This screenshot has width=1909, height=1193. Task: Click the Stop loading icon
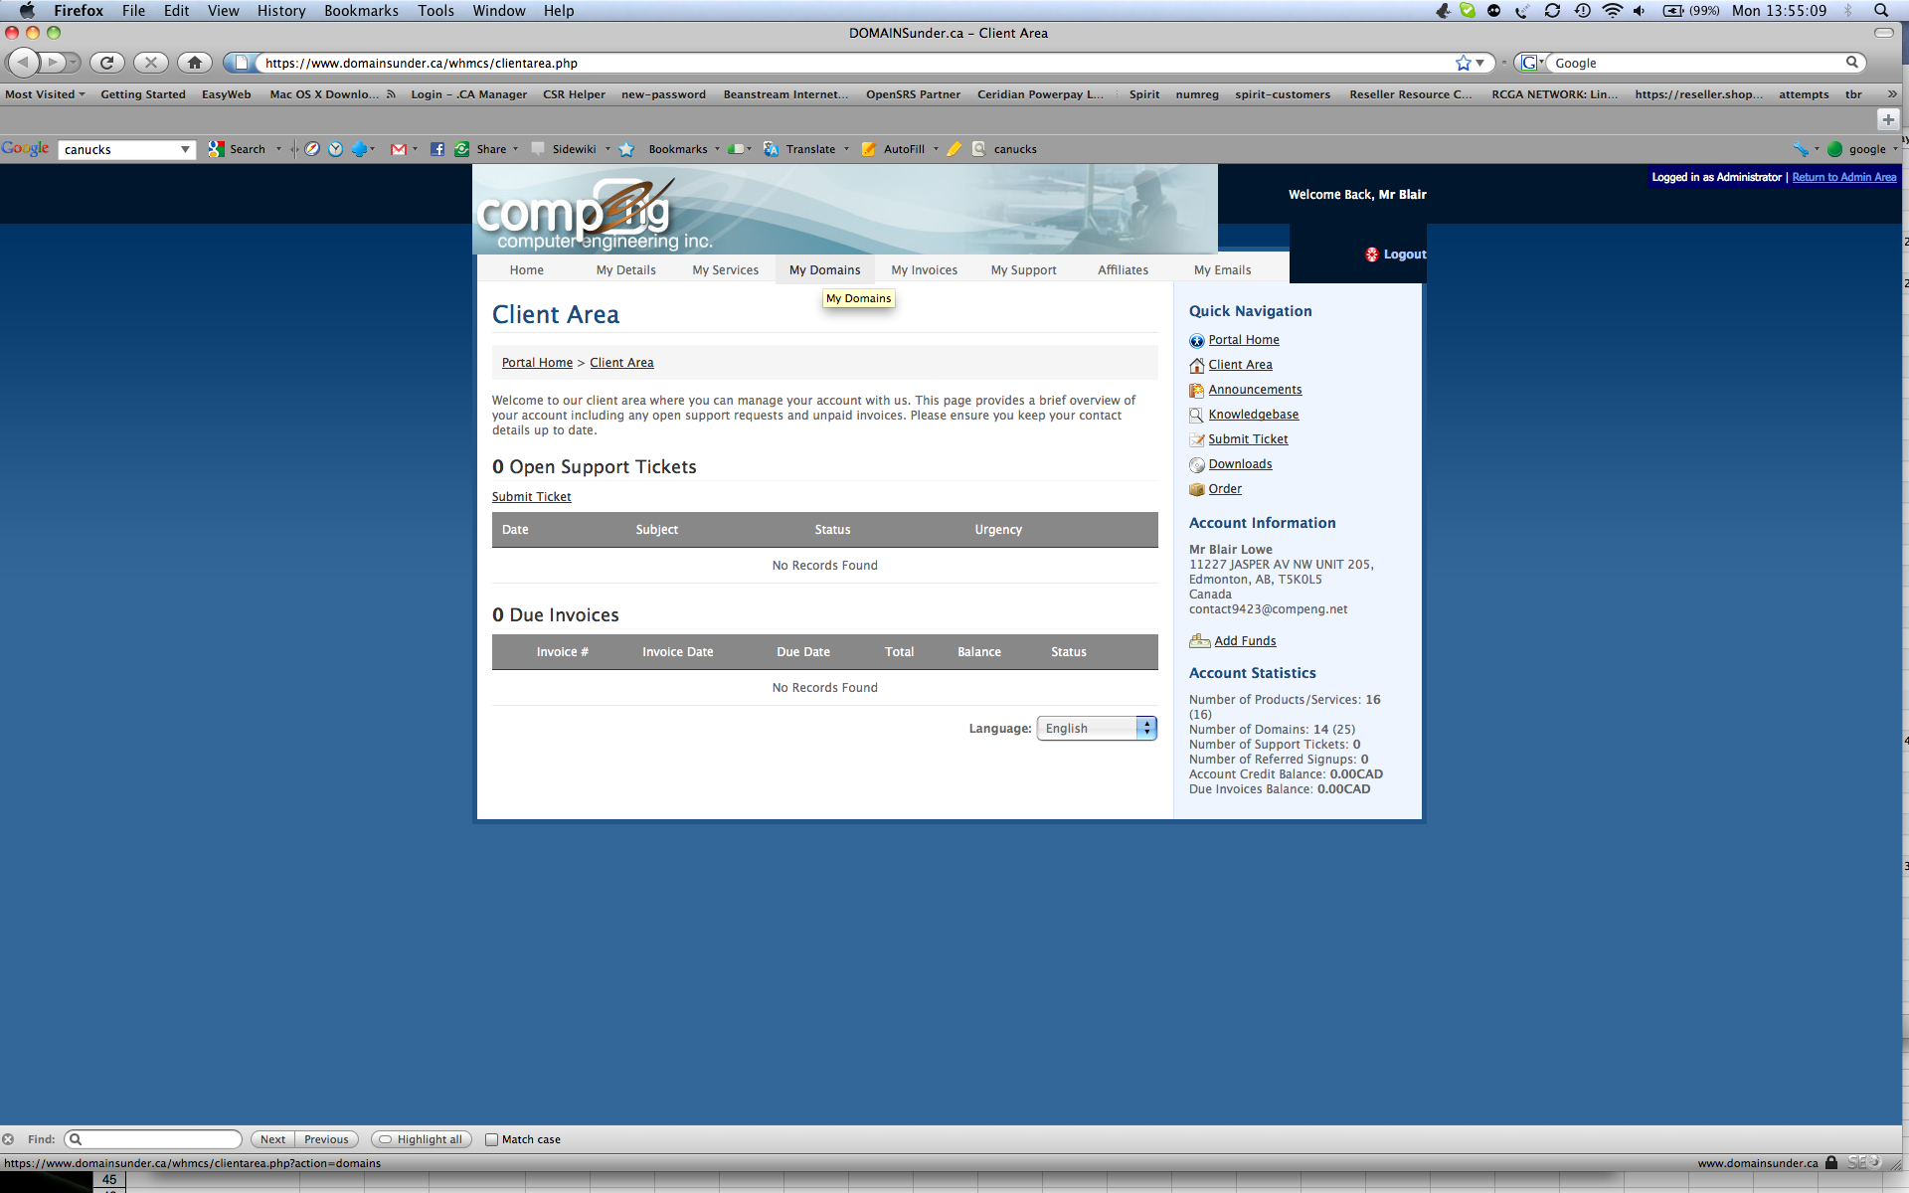pos(151,63)
